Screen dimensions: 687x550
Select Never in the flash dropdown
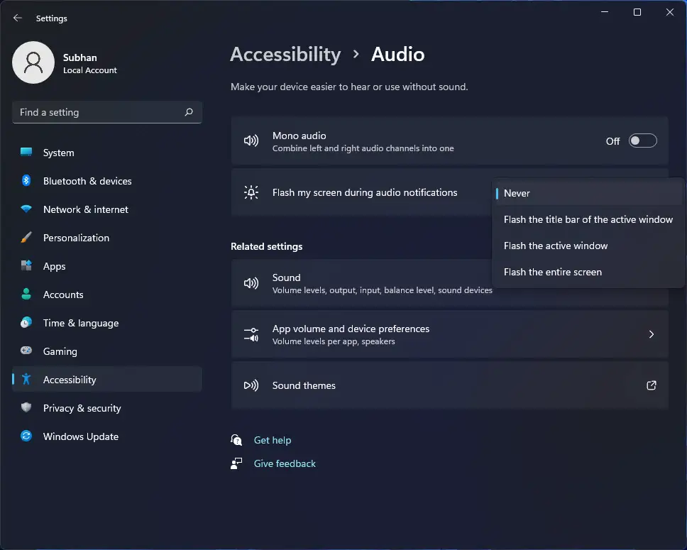tap(588, 193)
